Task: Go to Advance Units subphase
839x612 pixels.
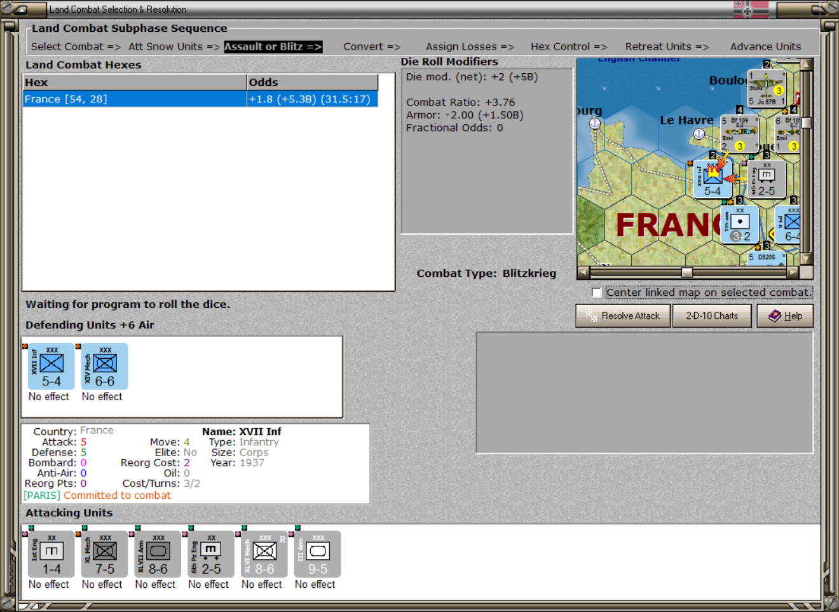Action: click(766, 46)
